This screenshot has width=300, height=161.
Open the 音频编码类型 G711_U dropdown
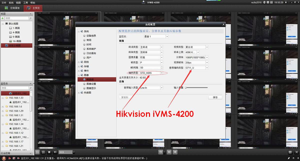pyautogui.click(x=207, y=68)
